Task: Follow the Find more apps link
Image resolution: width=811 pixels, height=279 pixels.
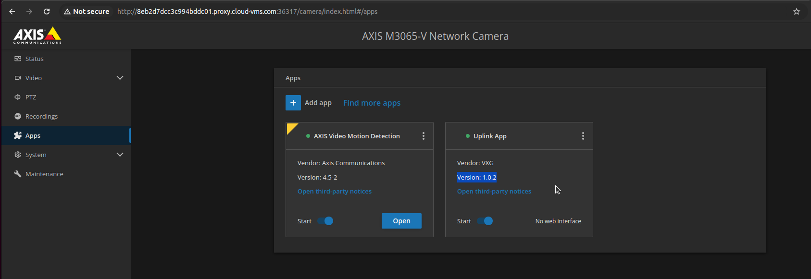Action: [x=372, y=103]
